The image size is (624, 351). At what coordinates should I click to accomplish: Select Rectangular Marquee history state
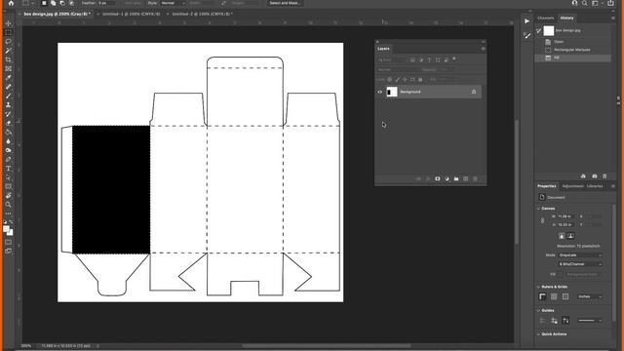[x=573, y=50]
